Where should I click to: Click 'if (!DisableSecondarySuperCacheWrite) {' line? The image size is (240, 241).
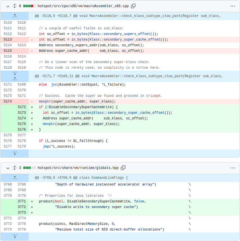click(78, 107)
